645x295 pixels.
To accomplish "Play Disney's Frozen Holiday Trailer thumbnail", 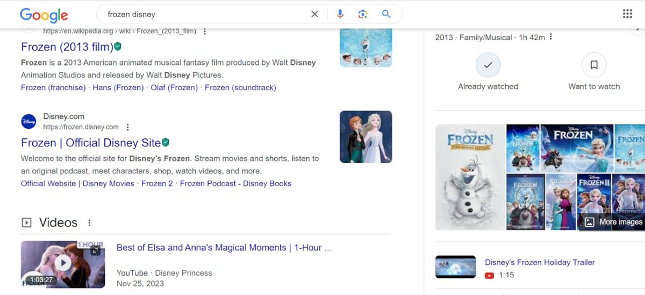I will tap(455, 267).
